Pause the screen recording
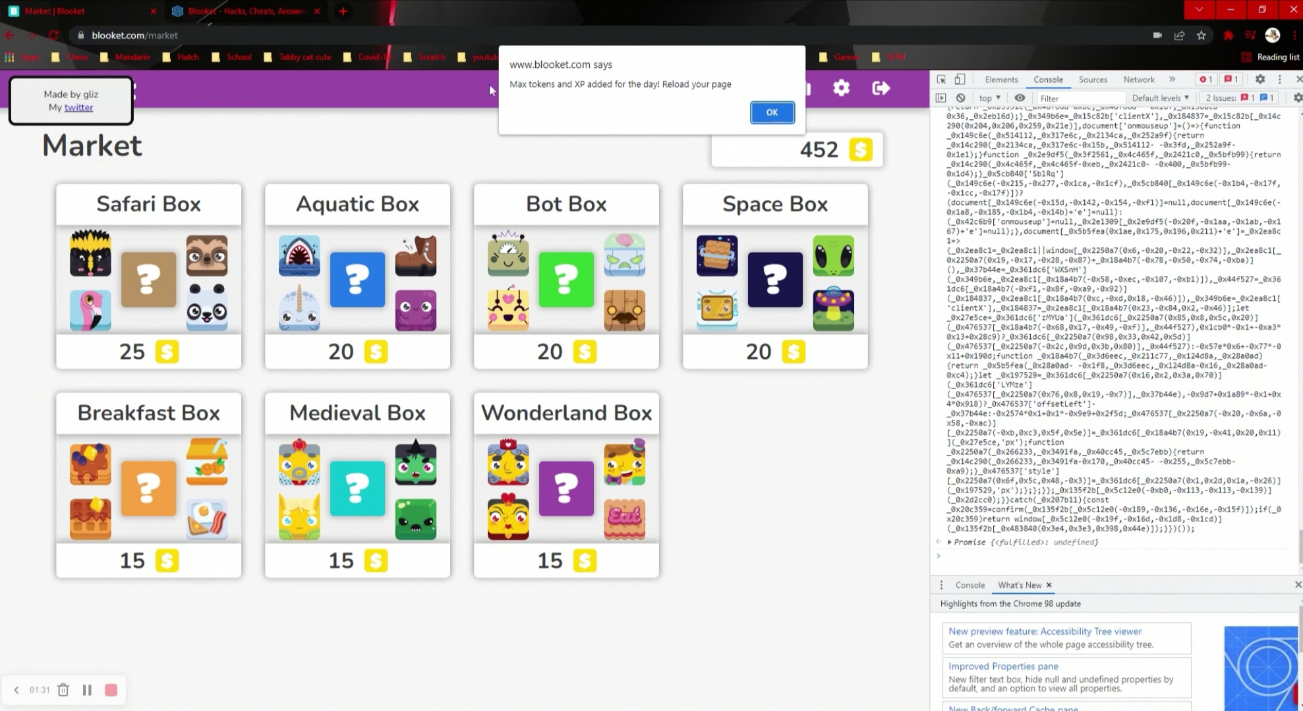This screenshot has width=1303, height=711. [87, 690]
